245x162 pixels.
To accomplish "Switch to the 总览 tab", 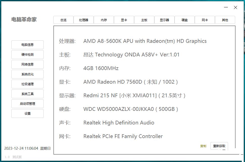I will pyautogui.click(x=63, y=20).
